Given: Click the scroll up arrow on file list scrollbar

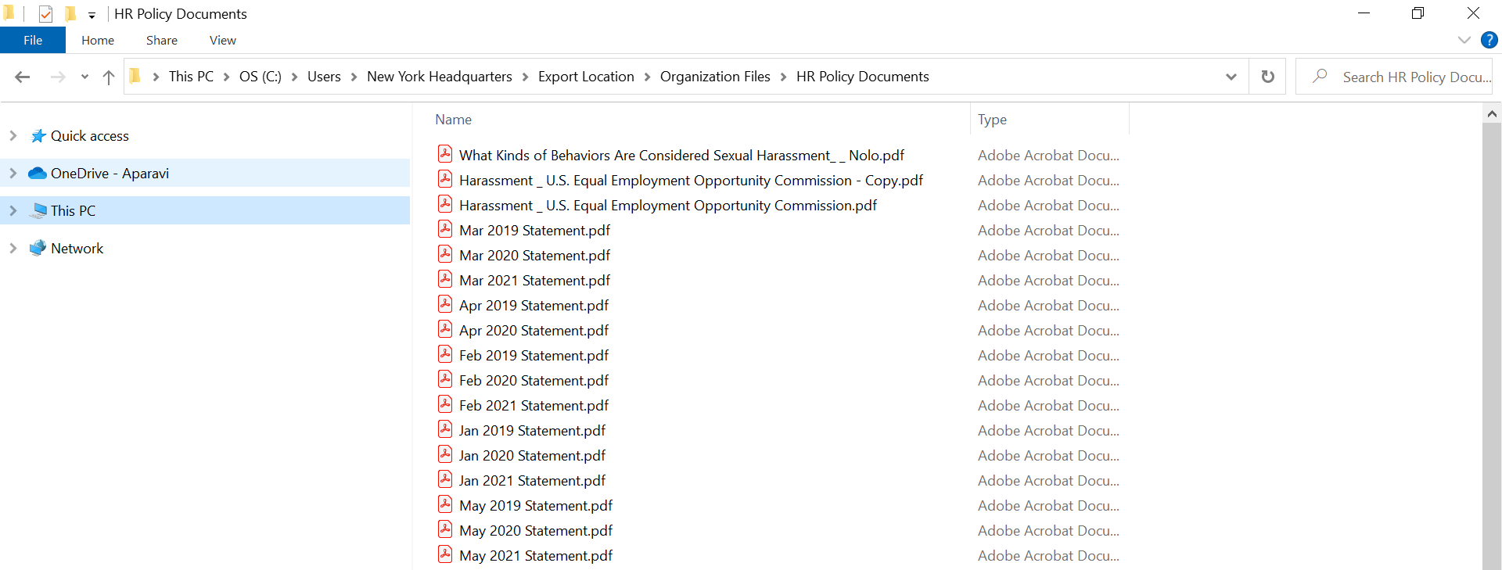Looking at the screenshot, I should coord(1492,114).
